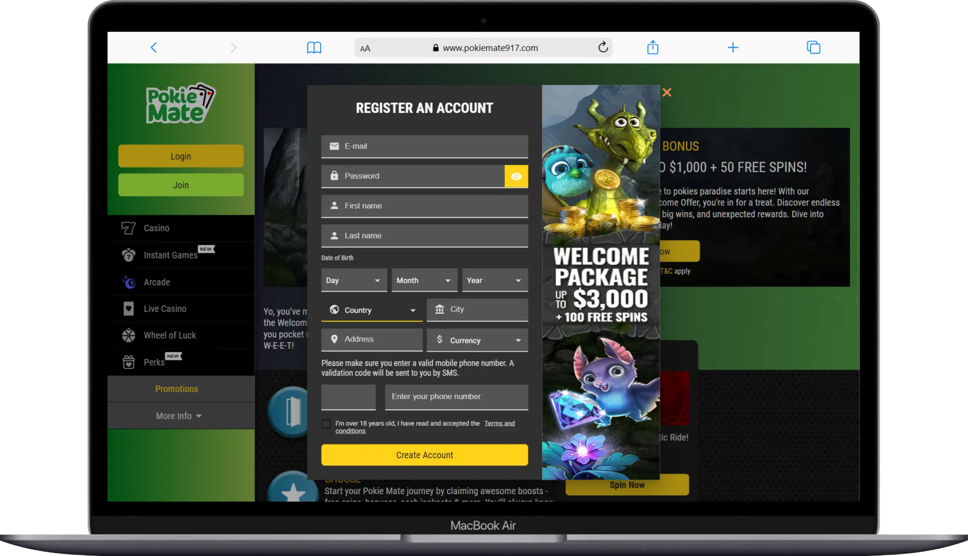Image resolution: width=968 pixels, height=556 pixels.
Task: Close the registration dialog with the X
Action: (667, 92)
